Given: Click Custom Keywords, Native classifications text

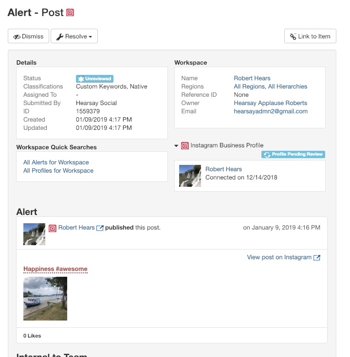Looking at the screenshot, I should click(x=111, y=87).
